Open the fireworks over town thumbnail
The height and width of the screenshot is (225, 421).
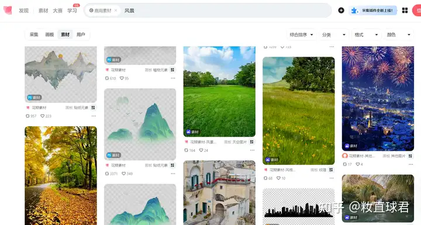378,99
